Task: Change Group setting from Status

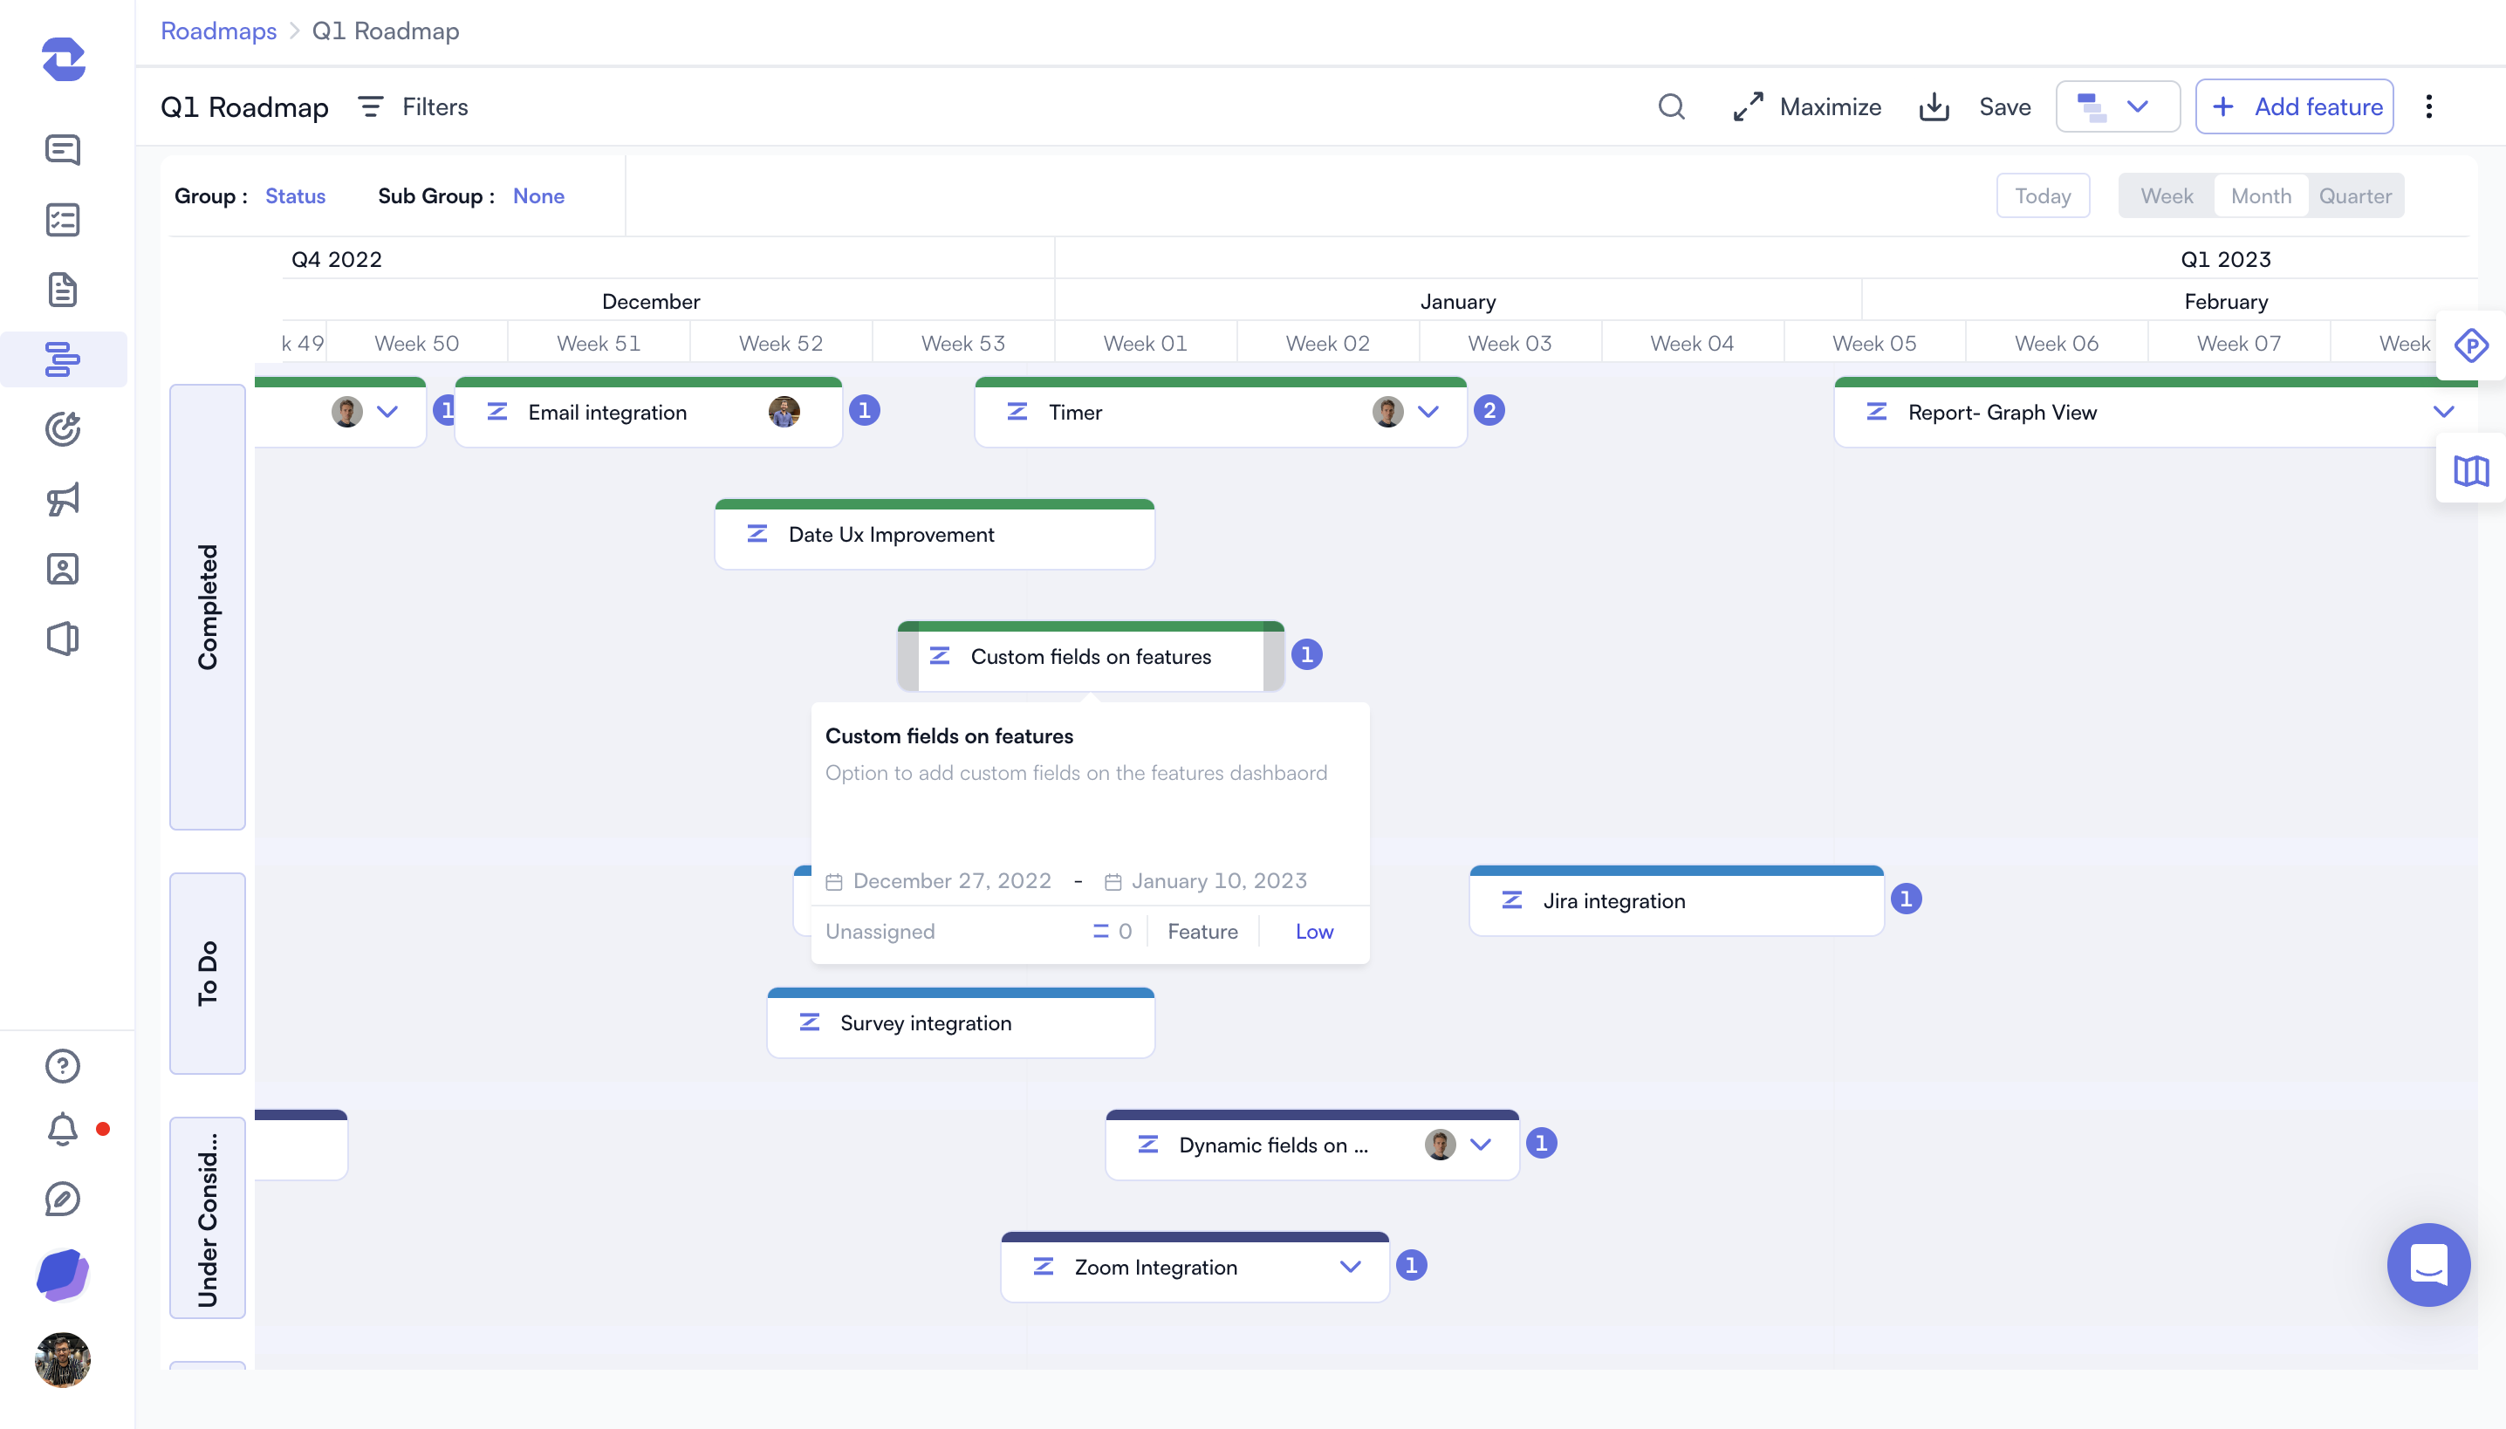Action: tap(294, 195)
